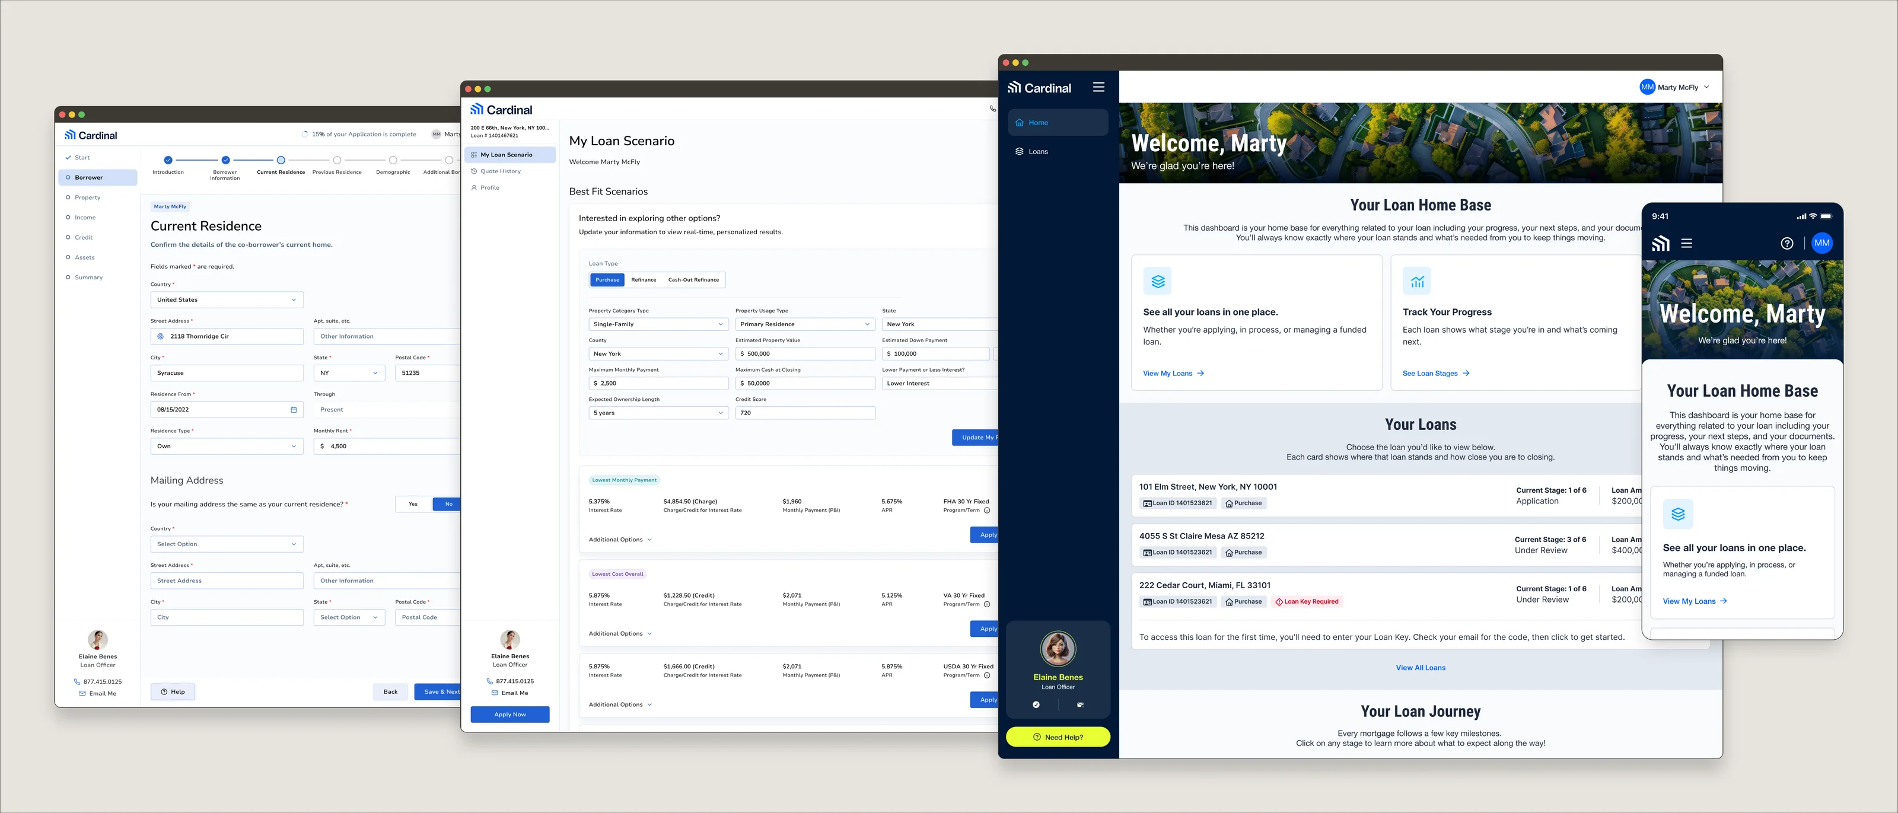Click the Credit Score field showing 720
The width and height of the screenshot is (1898, 813).
tap(805, 413)
